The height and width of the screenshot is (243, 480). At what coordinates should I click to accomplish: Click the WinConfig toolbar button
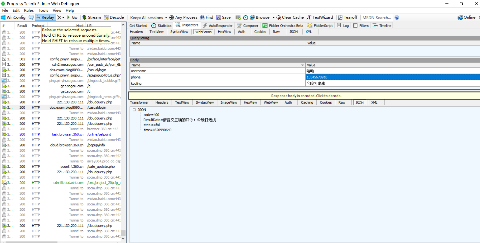(13, 17)
